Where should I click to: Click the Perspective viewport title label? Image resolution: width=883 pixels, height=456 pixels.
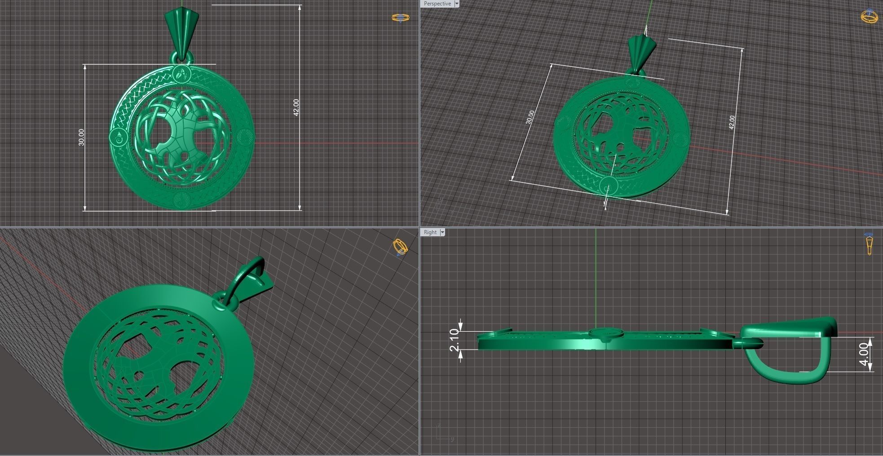pyautogui.click(x=437, y=4)
